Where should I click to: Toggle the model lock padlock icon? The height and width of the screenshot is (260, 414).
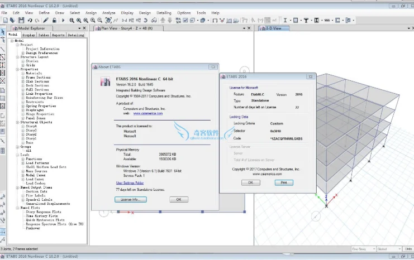tap(54, 20)
